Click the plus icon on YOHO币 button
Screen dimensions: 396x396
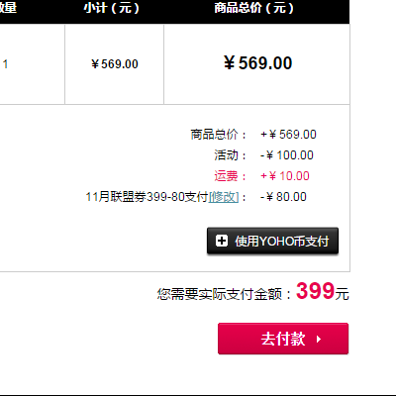(x=222, y=241)
